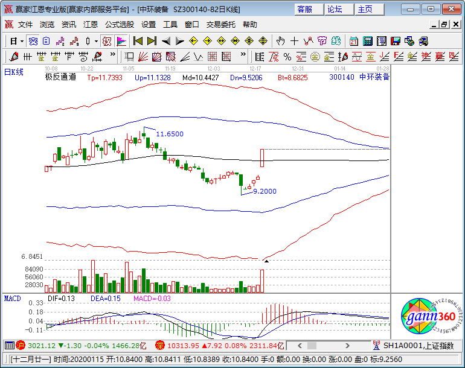
Task: Select the hand pan tool
Action: pos(280,41)
